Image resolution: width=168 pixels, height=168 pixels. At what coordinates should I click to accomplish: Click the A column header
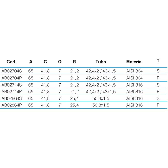coord(31,62)
